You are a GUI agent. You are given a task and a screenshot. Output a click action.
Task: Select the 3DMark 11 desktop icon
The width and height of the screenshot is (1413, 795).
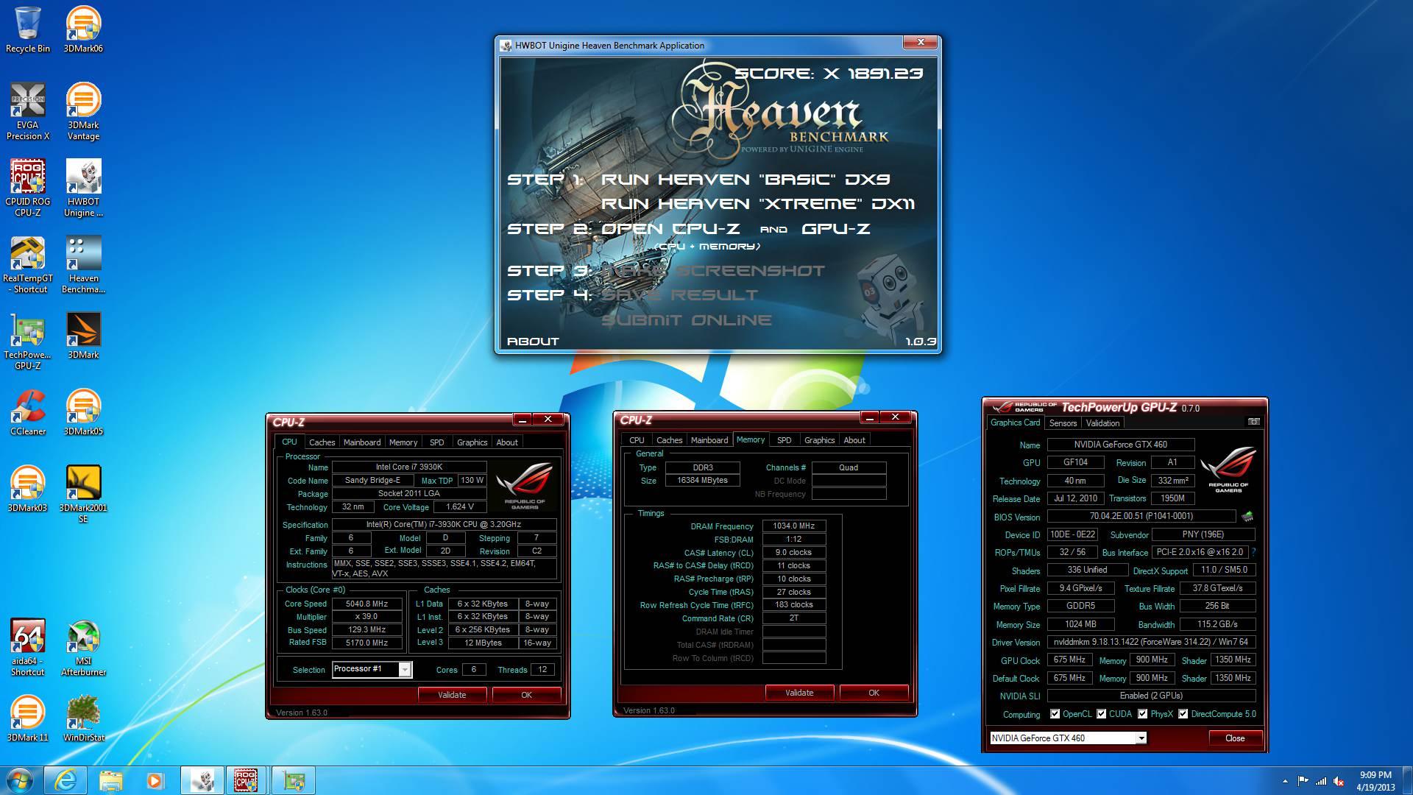[28, 718]
